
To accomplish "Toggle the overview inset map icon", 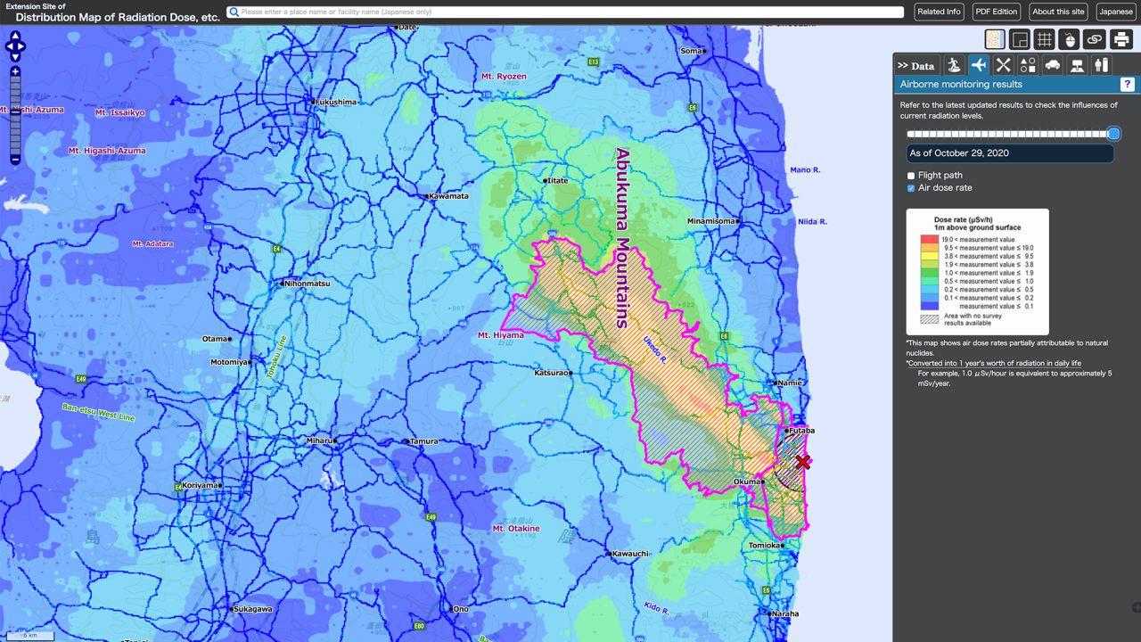I will click(x=1020, y=39).
